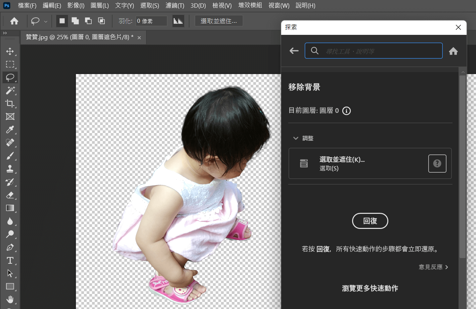476x309 pixels.
Task: Select the Gradient tool
Action: (x=10, y=208)
